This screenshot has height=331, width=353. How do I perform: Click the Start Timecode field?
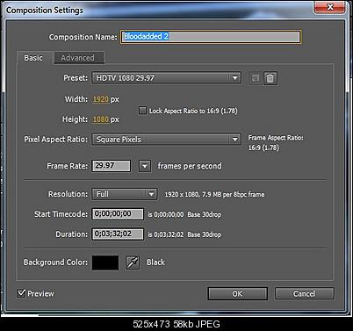tap(118, 214)
